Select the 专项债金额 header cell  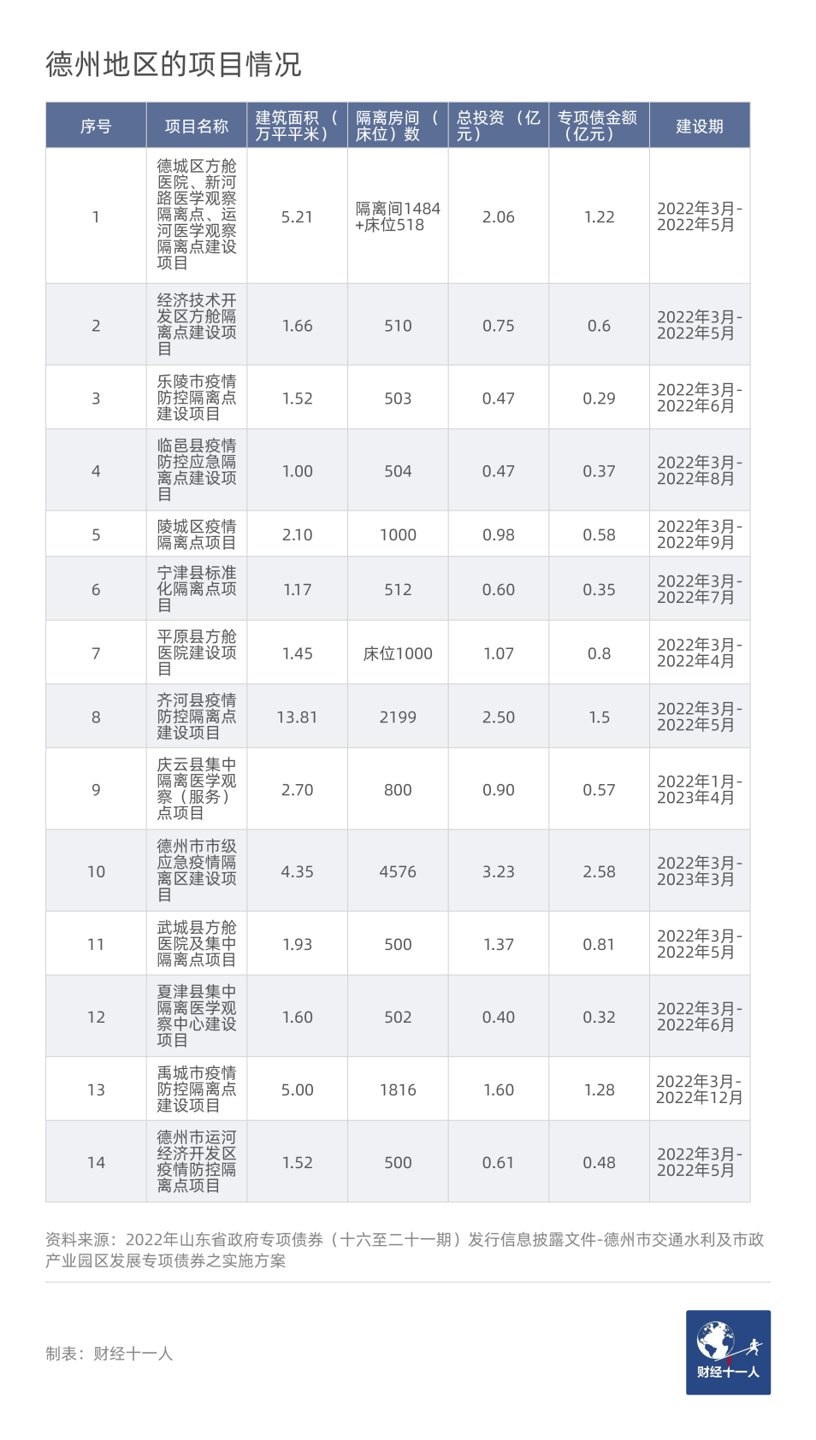tap(598, 126)
